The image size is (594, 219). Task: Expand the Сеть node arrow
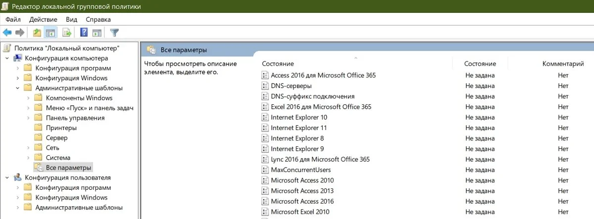pyautogui.click(x=28, y=147)
